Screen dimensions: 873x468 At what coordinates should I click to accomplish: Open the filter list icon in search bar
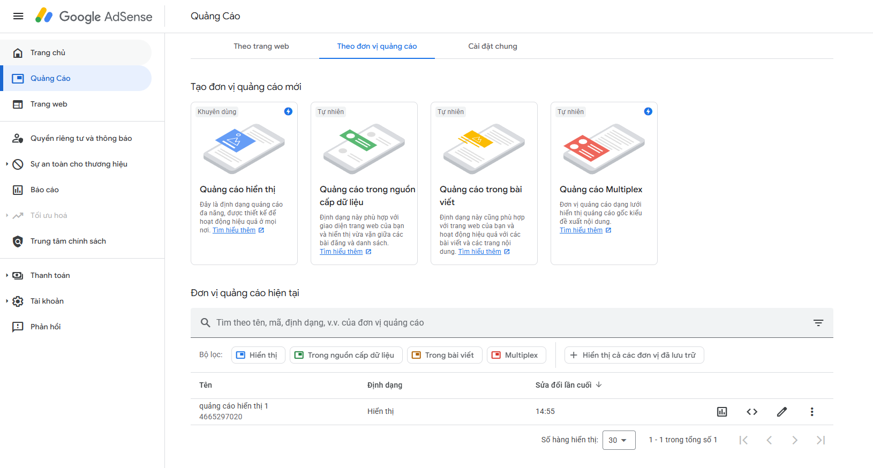pos(818,323)
